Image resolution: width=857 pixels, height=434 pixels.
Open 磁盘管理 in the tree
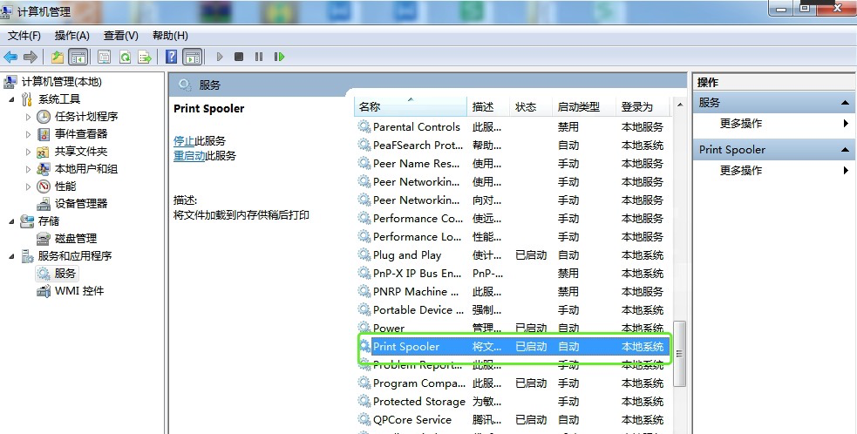76,238
